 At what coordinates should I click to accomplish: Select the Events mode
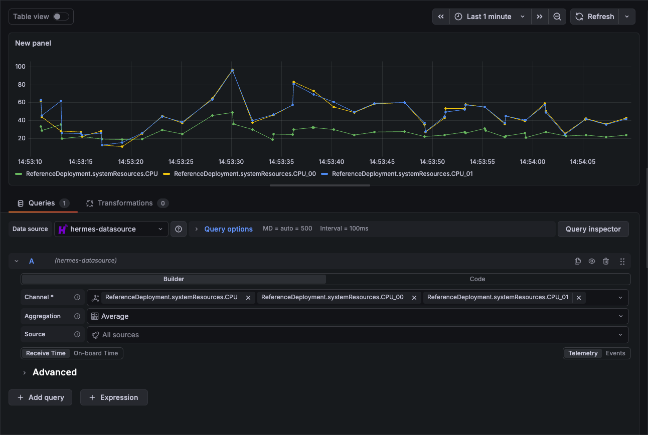(x=615, y=353)
